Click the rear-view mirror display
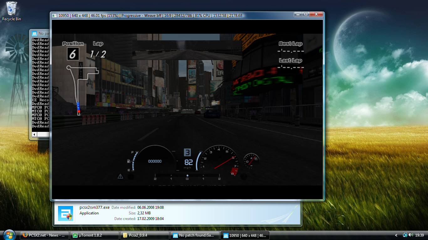The width and height of the screenshot is (428, 240). [x=187, y=49]
